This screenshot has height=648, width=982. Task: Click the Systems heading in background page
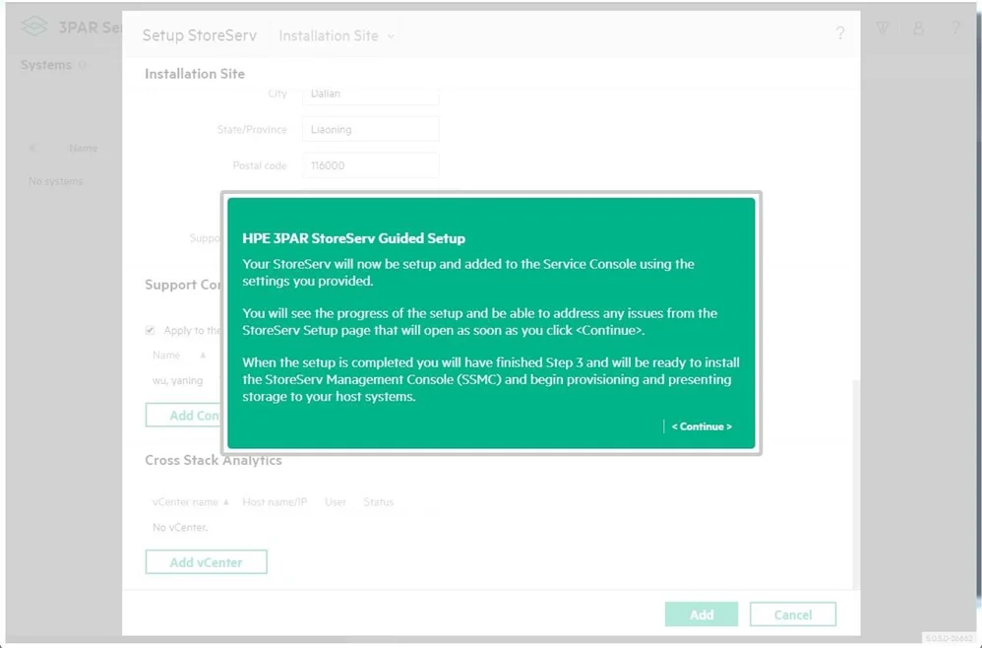pos(45,65)
